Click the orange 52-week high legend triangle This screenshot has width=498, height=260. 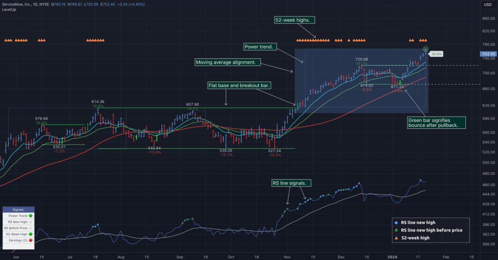tap(397, 238)
